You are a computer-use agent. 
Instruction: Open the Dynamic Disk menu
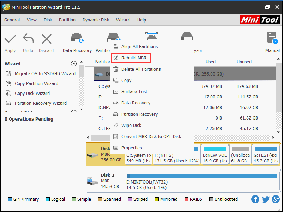pos(96,20)
